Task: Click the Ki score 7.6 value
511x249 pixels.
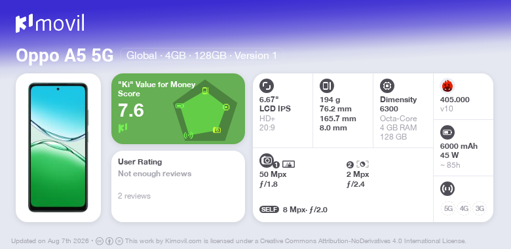Action: (130, 110)
